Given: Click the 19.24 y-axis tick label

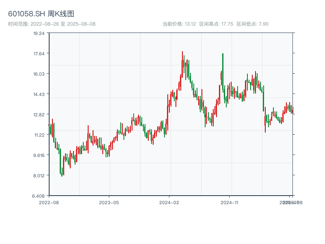Looking at the screenshot, I should (x=39, y=33).
